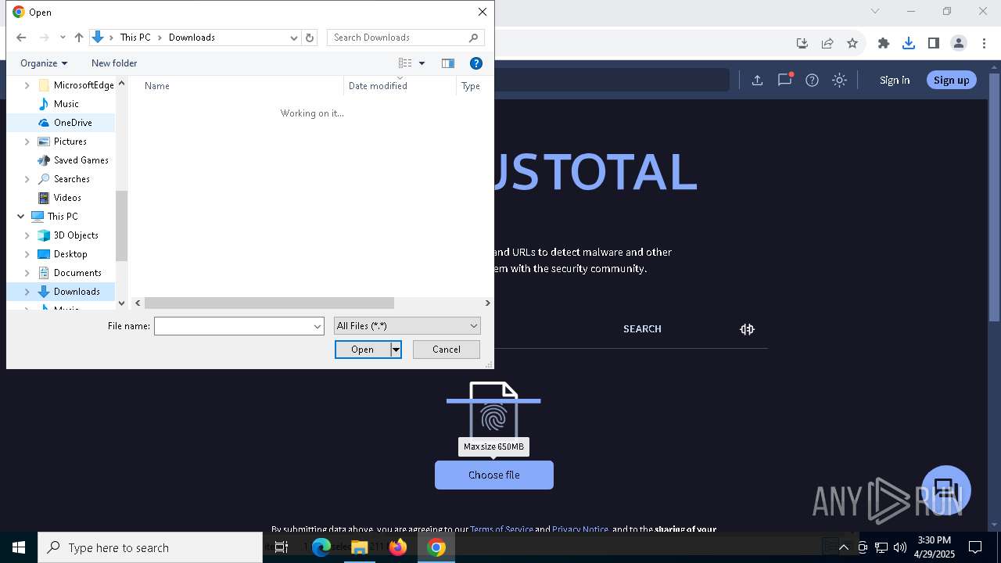
Task: Click the up-one-level arrow in Open dialog
Action: [78, 38]
